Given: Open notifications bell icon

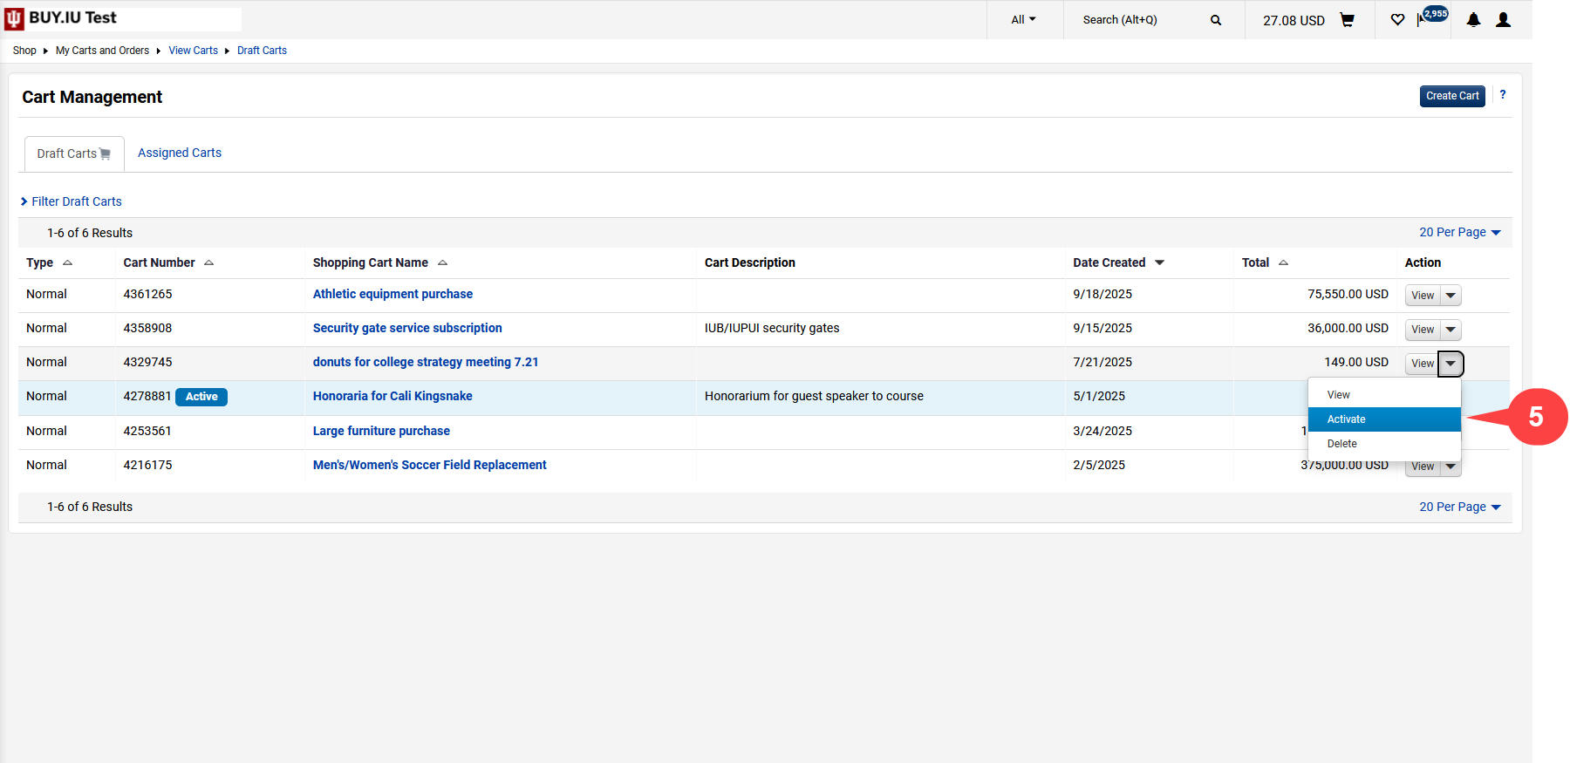Looking at the screenshot, I should coord(1473,20).
